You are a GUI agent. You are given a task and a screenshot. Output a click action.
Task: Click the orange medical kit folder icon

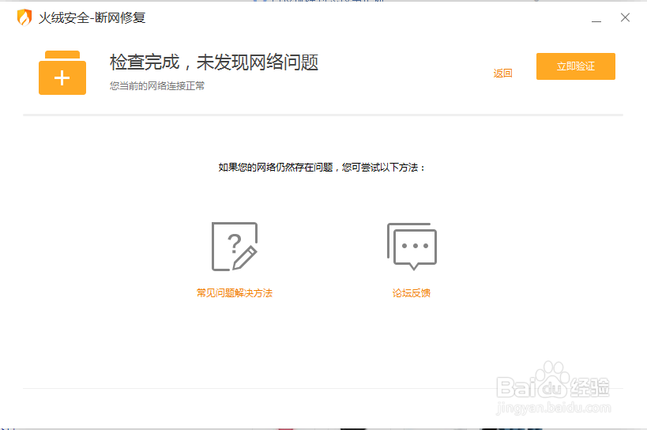[62, 73]
